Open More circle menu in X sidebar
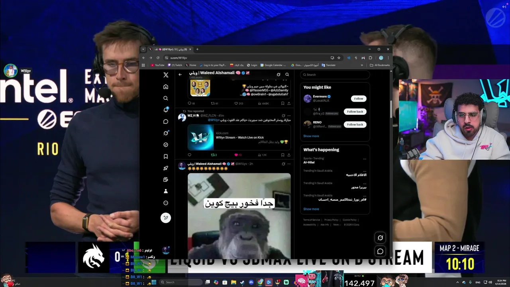 point(166,203)
